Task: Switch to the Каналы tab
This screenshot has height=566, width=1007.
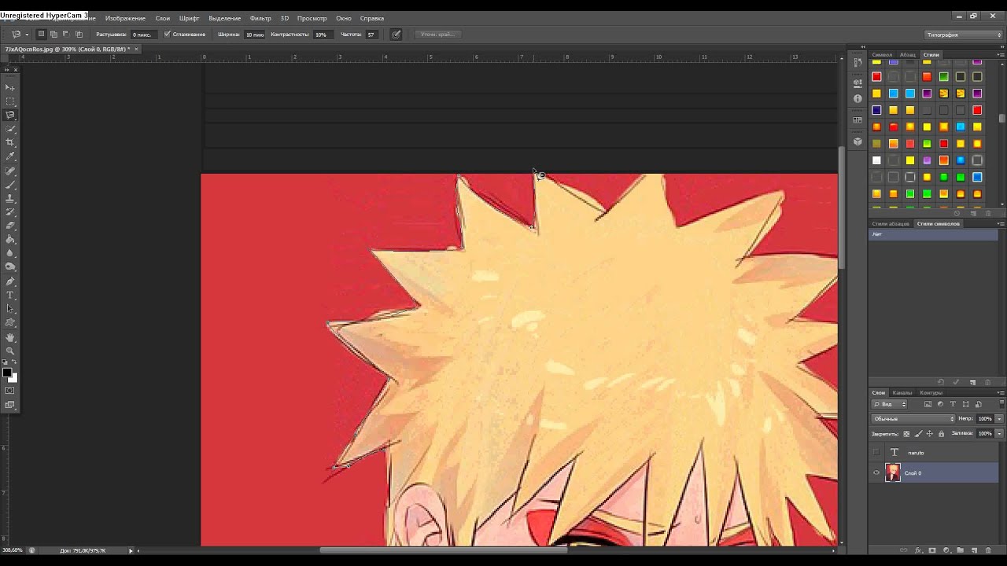Action: coord(902,392)
